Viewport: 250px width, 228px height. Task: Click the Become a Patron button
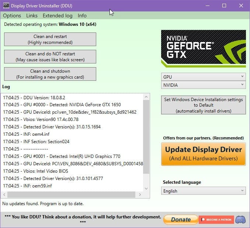[x=216, y=220]
